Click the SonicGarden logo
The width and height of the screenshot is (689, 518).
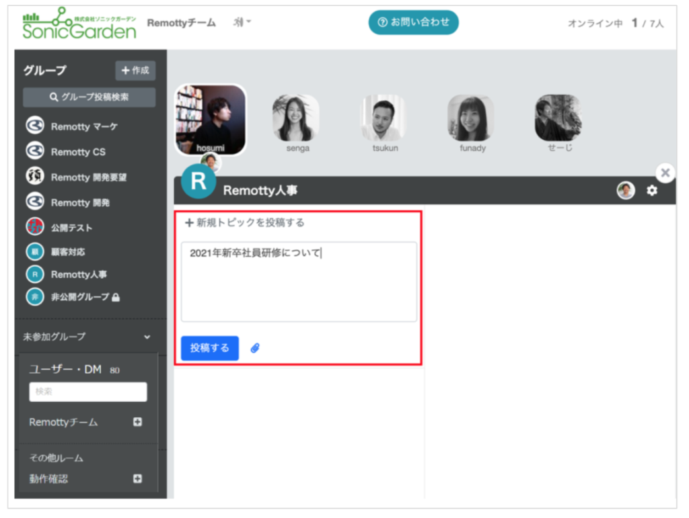point(79,24)
